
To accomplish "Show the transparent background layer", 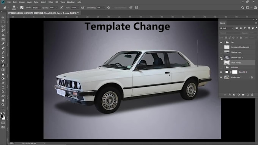I will [221, 47].
